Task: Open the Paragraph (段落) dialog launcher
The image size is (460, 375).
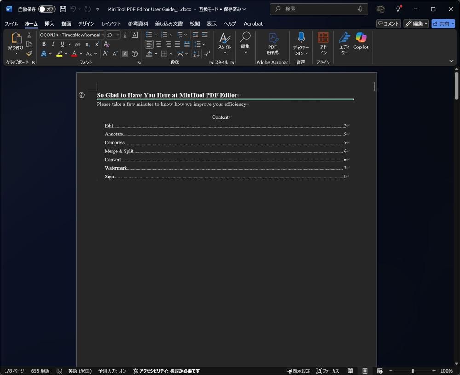Action: [211, 62]
